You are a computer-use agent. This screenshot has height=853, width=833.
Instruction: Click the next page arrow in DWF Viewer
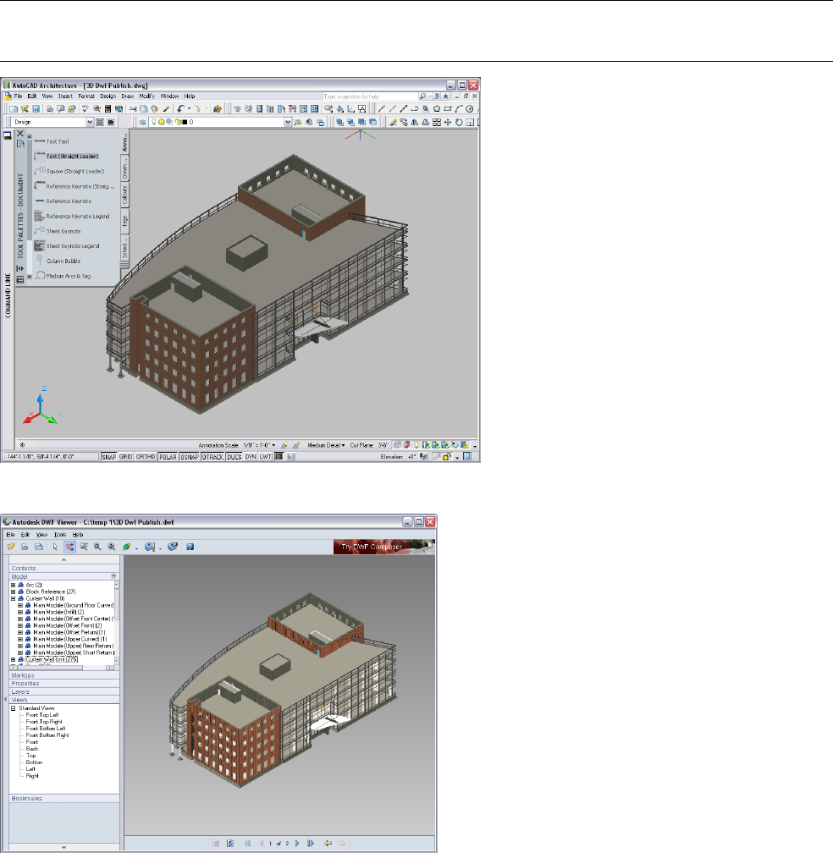click(x=297, y=843)
